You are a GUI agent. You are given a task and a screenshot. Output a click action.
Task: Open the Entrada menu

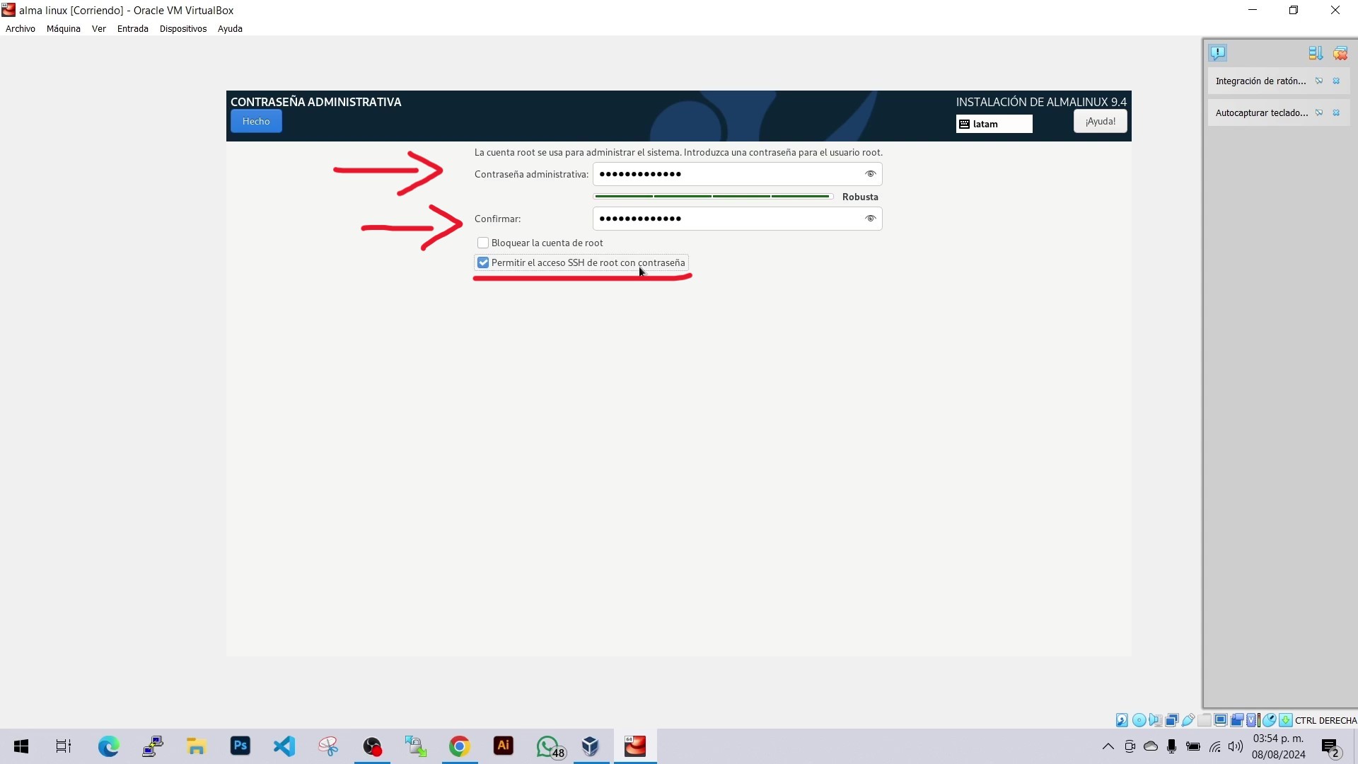point(133,29)
